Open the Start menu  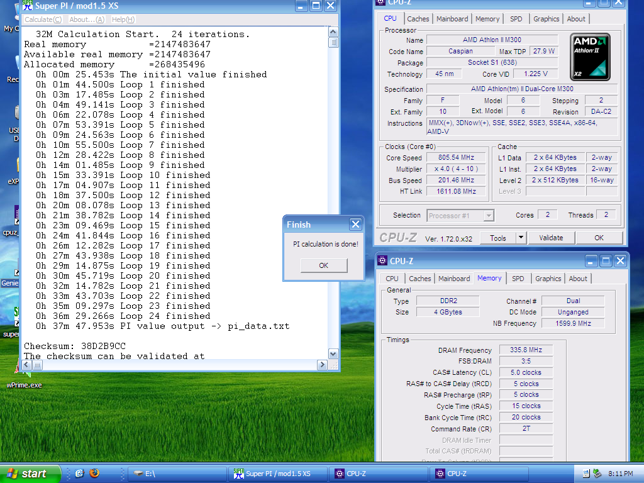pos(30,474)
